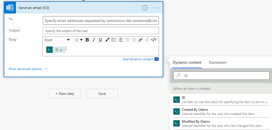Save the flow
Viewport: 272px width, 130px height.
(102, 93)
